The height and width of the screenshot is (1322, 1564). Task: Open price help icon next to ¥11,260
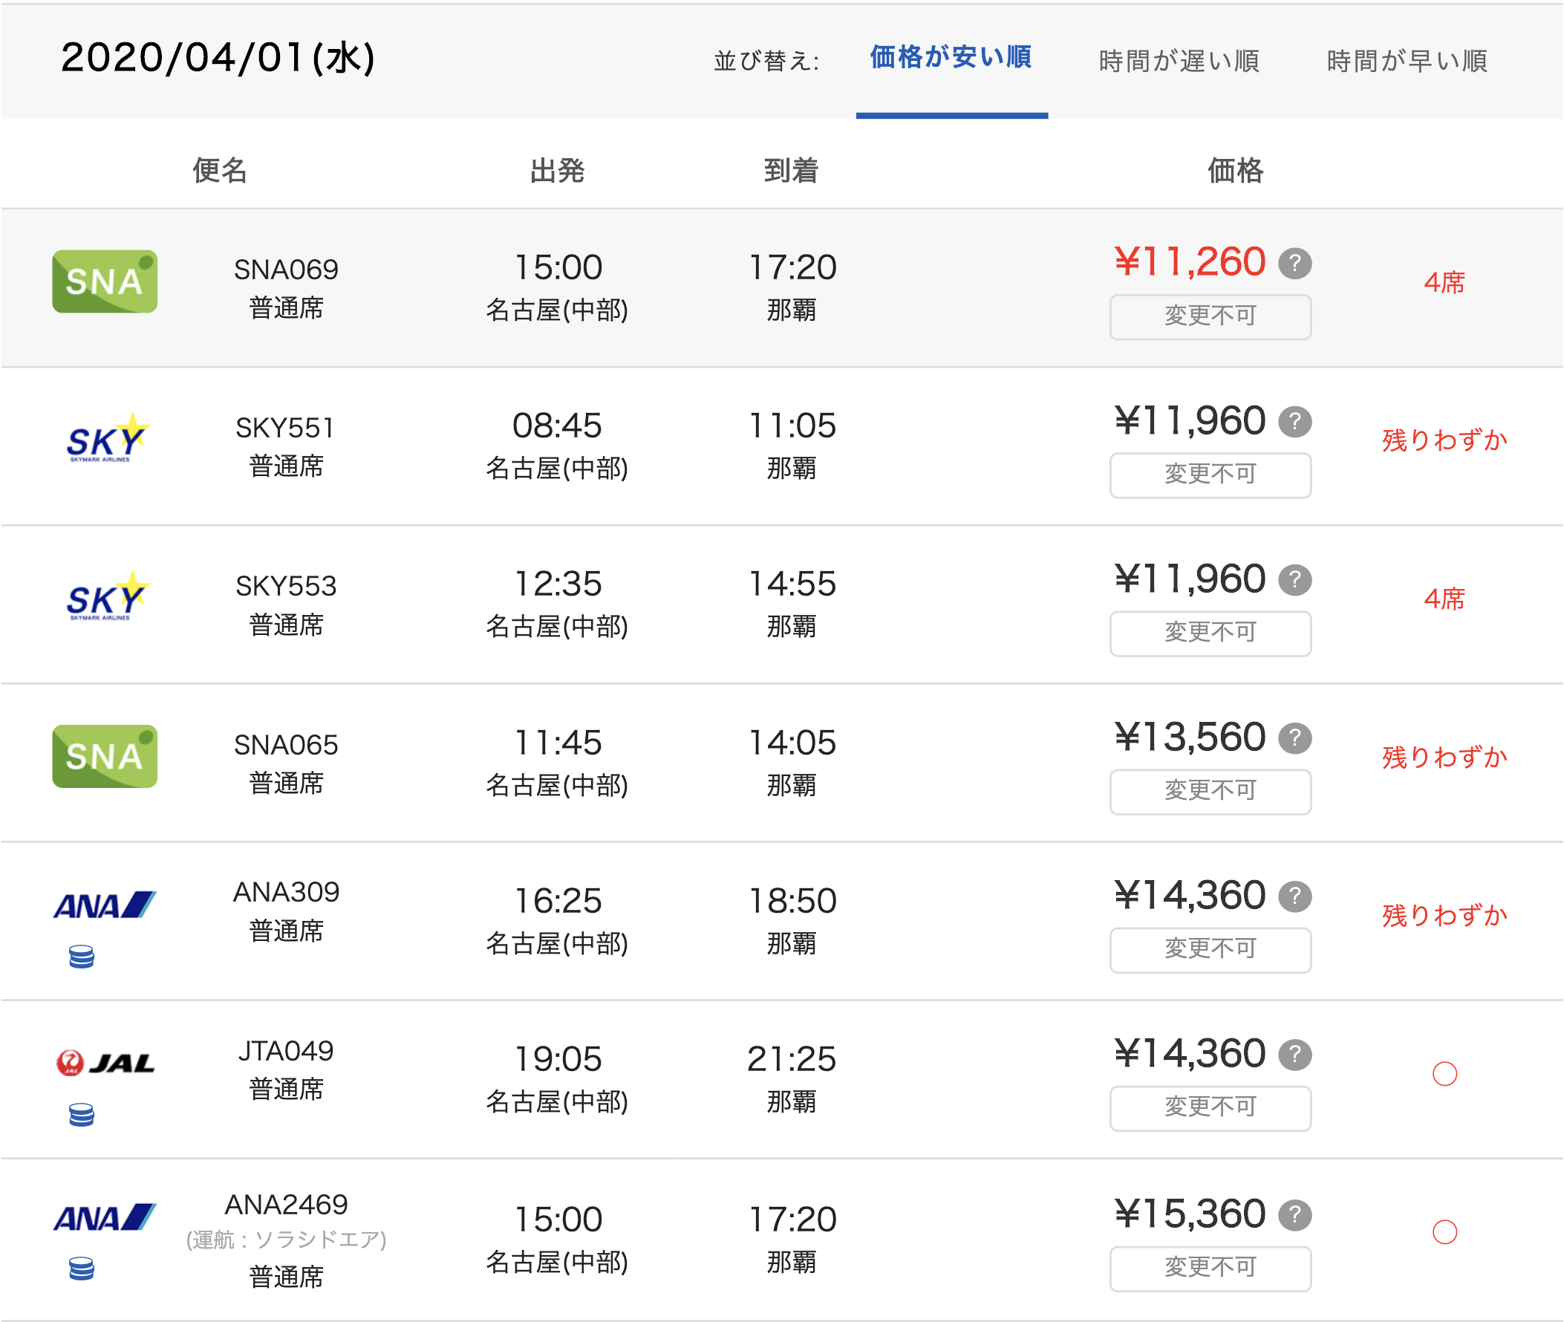tap(1294, 263)
